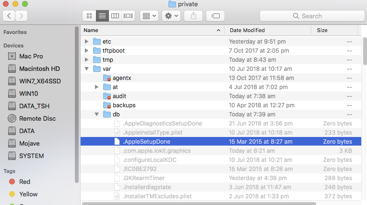Go forward with the forward arrow button

coord(21,16)
